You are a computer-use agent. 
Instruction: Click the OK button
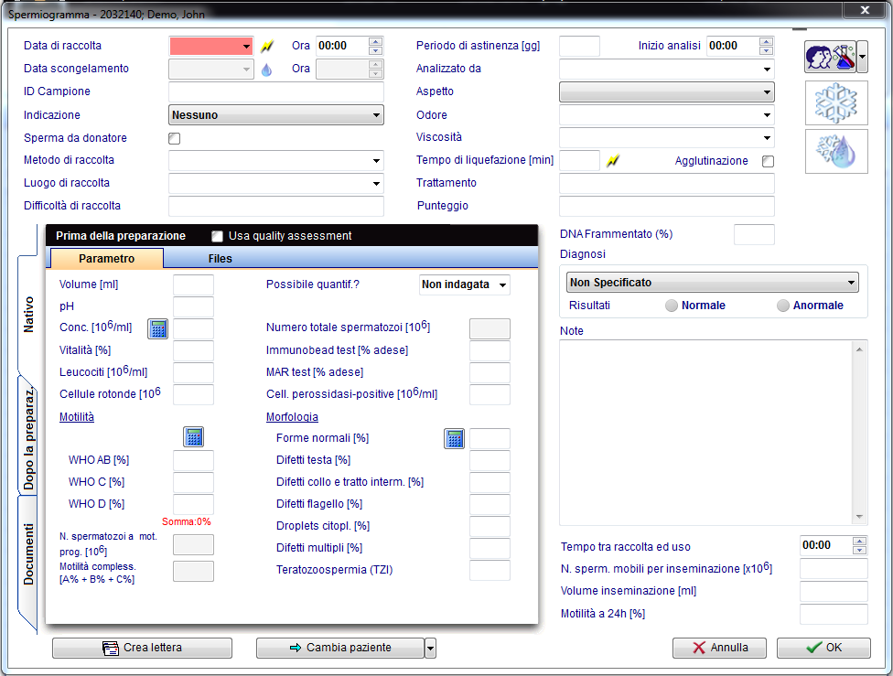point(823,648)
